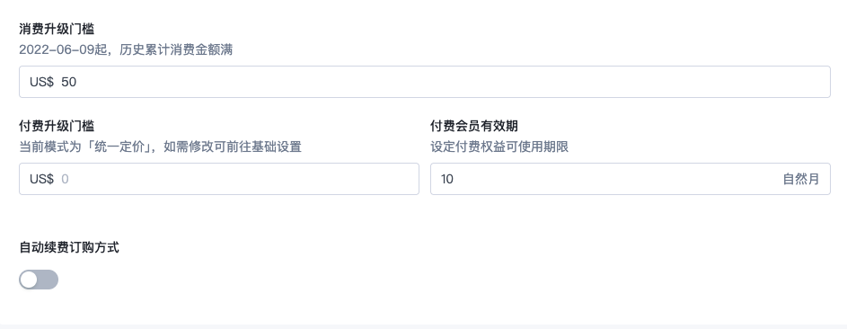Click the 基础设置 text in the pricing hint
Image resolution: width=847 pixels, height=329 pixels.
(276, 147)
